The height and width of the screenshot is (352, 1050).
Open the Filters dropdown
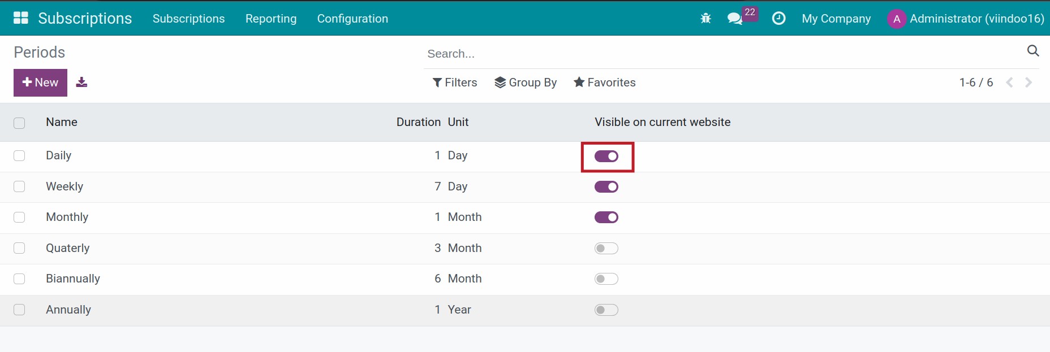(x=455, y=82)
